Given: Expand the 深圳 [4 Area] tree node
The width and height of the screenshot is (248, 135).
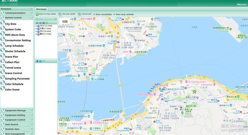Looking at the screenshot, I should click(x=36, y=31).
